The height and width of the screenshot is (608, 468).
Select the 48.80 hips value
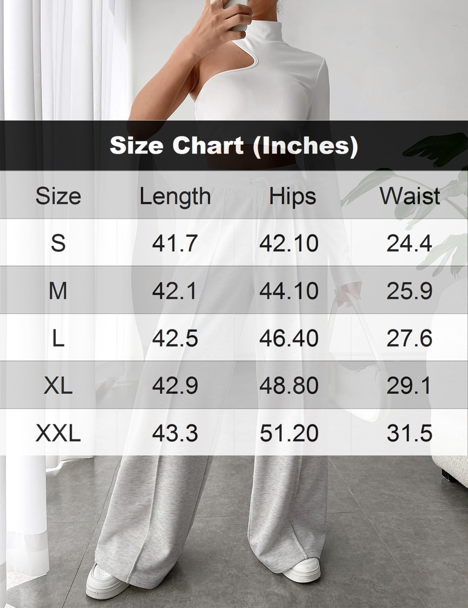(x=289, y=386)
